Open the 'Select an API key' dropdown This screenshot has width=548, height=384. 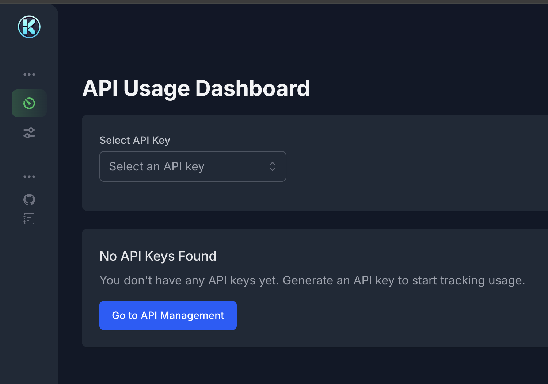tap(183, 166)
